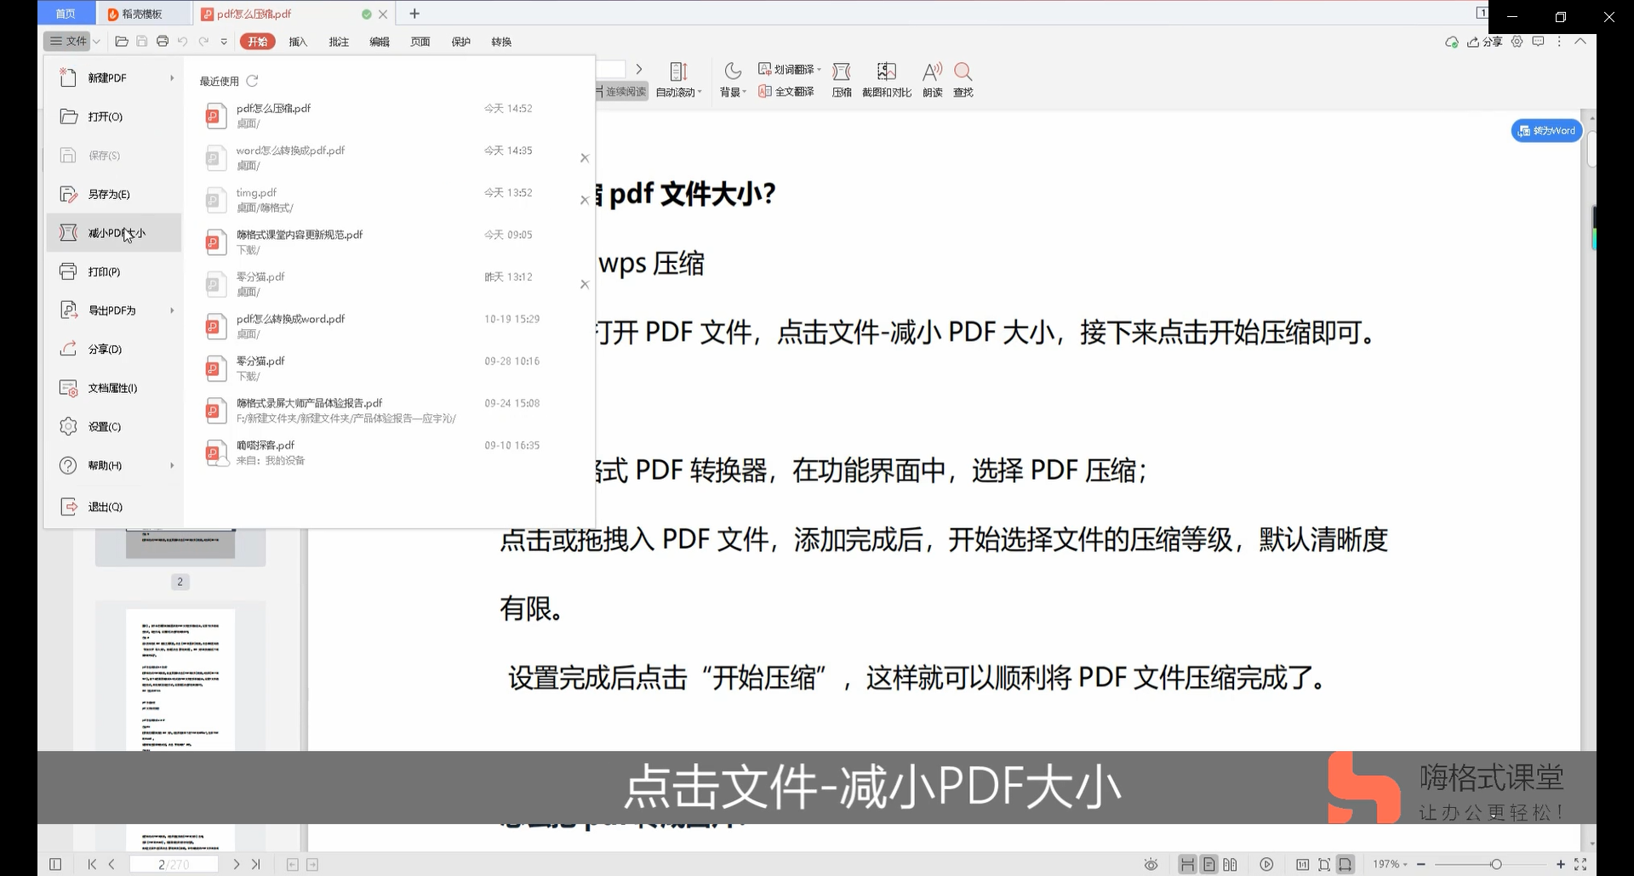Open settings gear icon at top right
This screenshot has width=1634, height=876.
pyautogui.click(x=1517, y=42)
